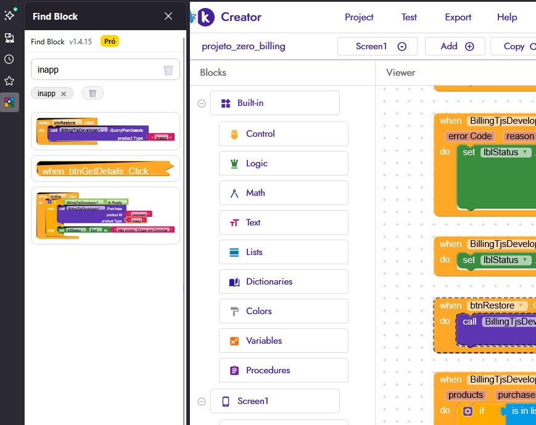Click the Add screen button
Screen dimensions: 536x425
455,46
